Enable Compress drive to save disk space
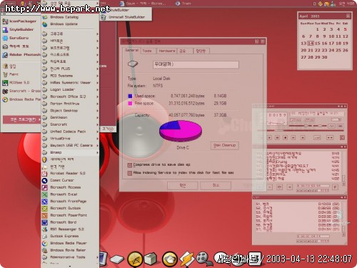Viewport: 357px width, 268px height. coord(130,165)
